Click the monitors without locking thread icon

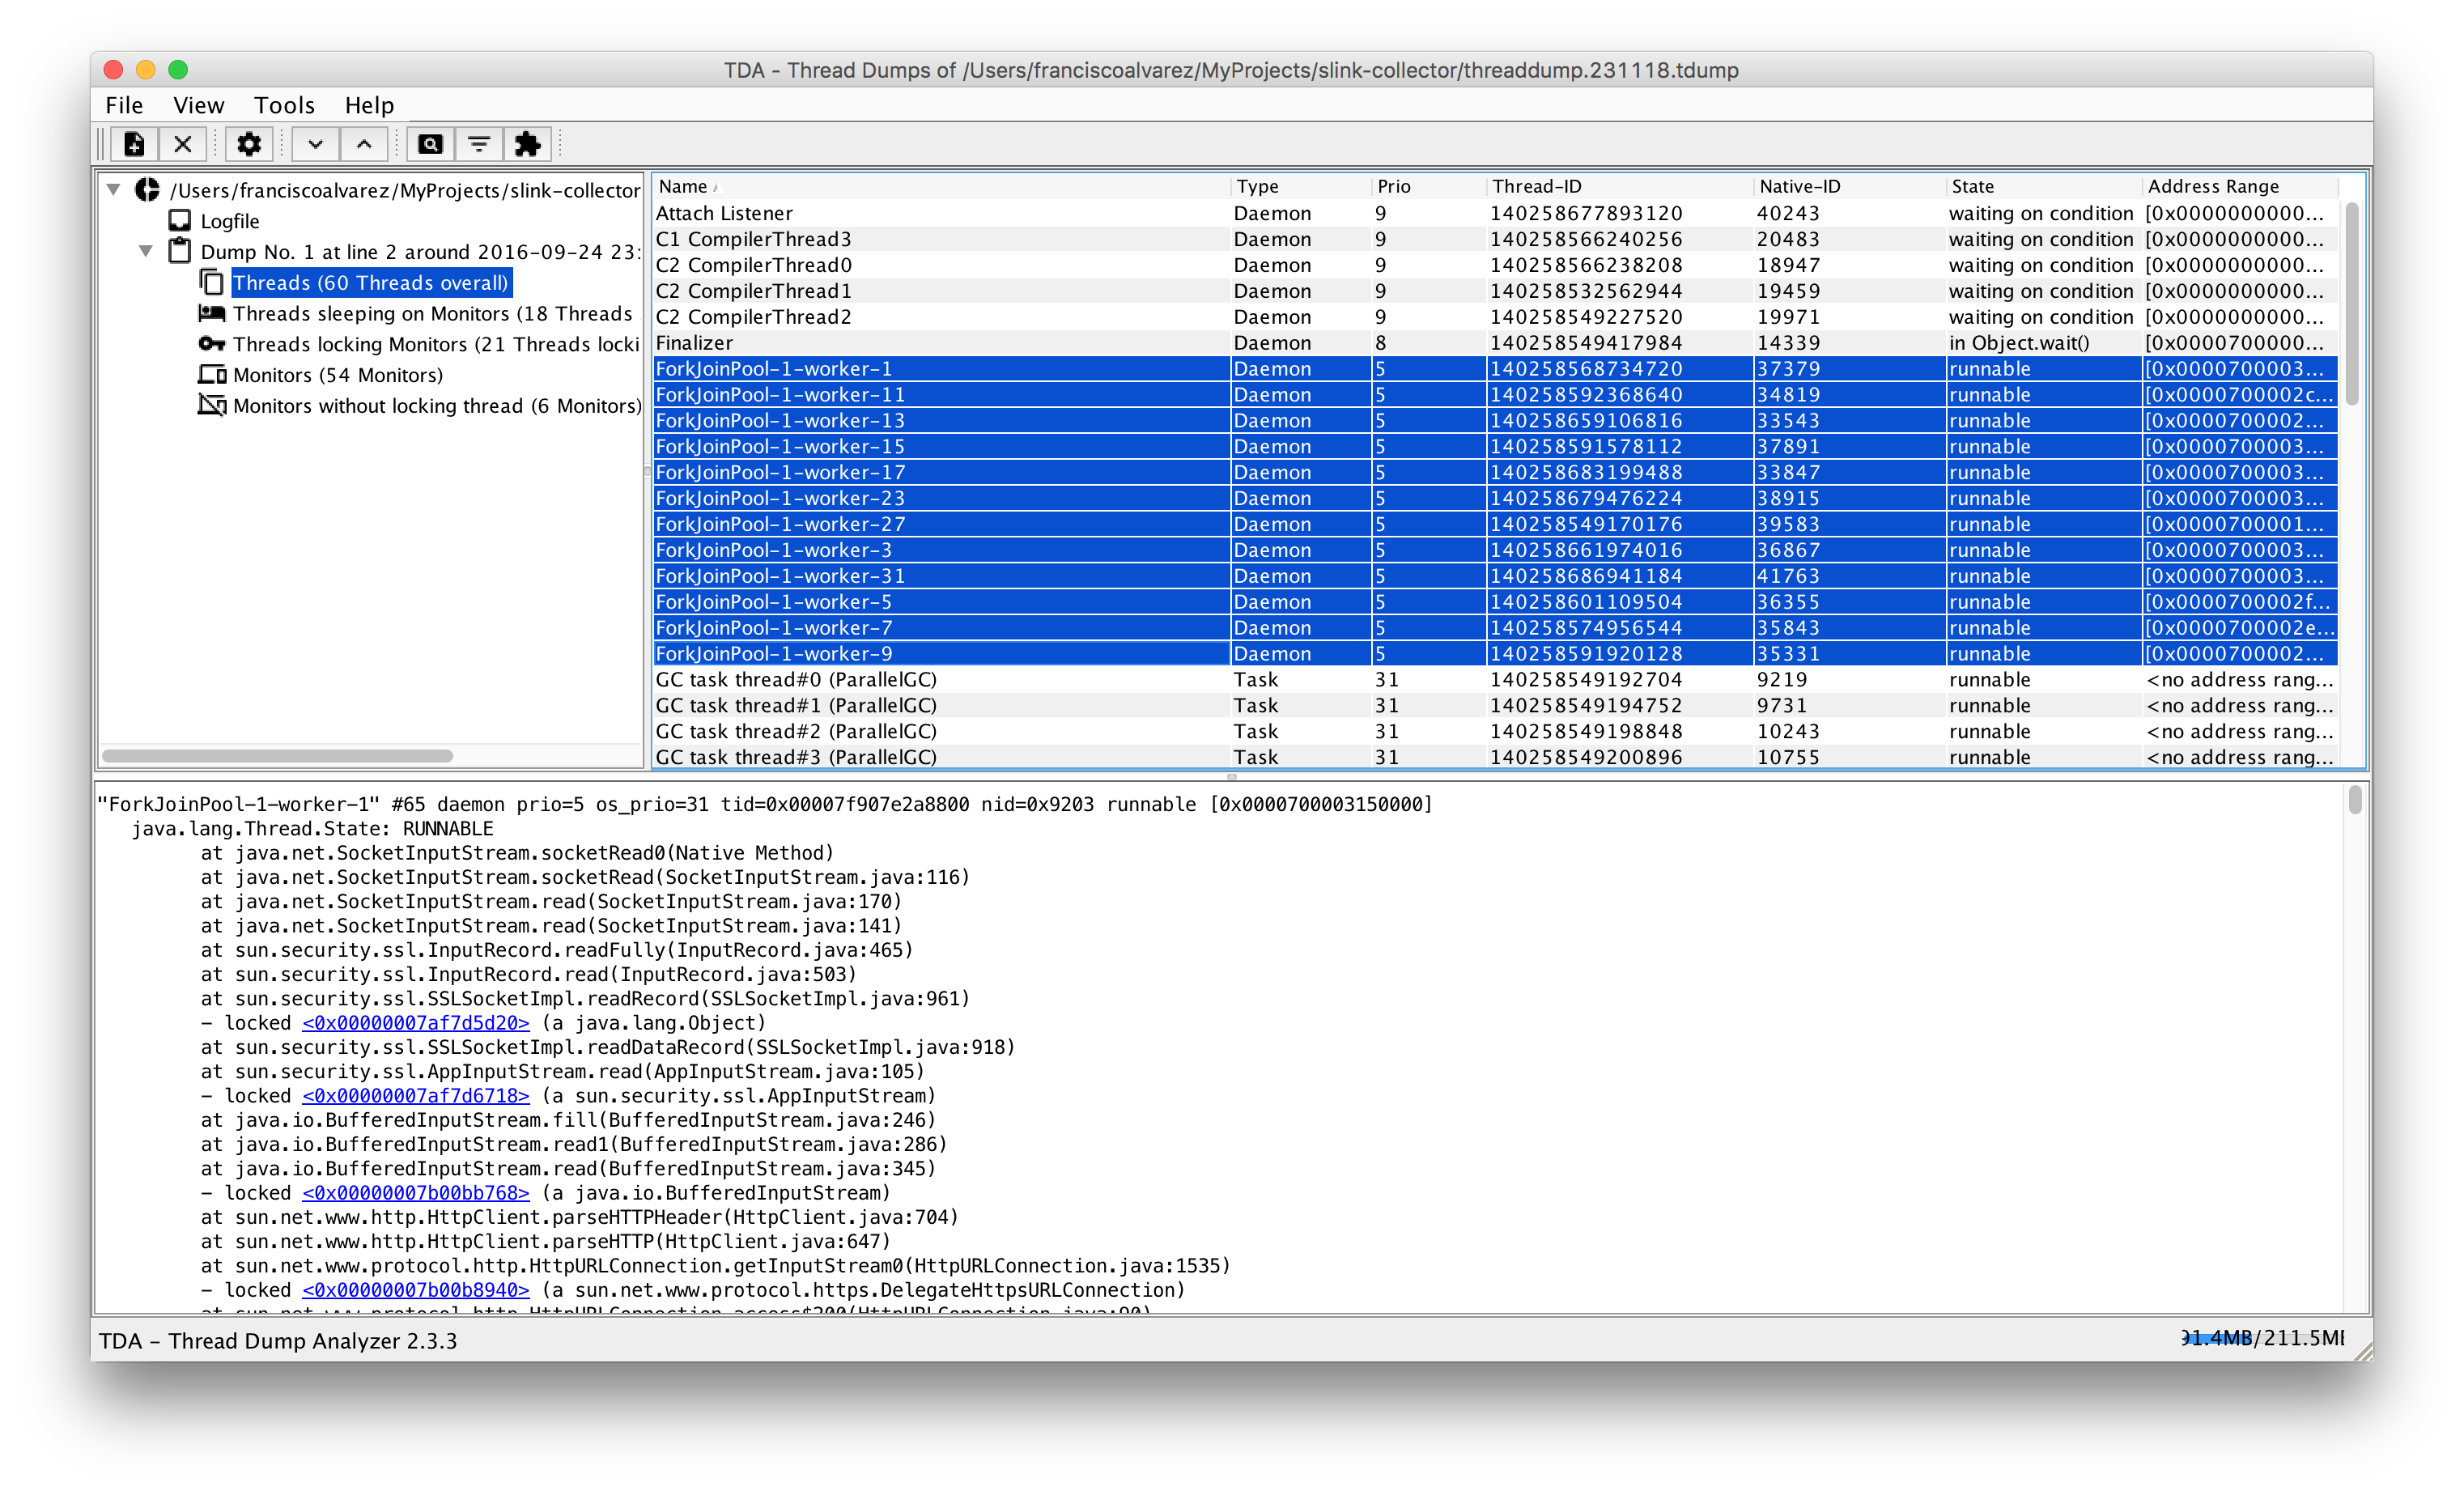pos(211,405)
